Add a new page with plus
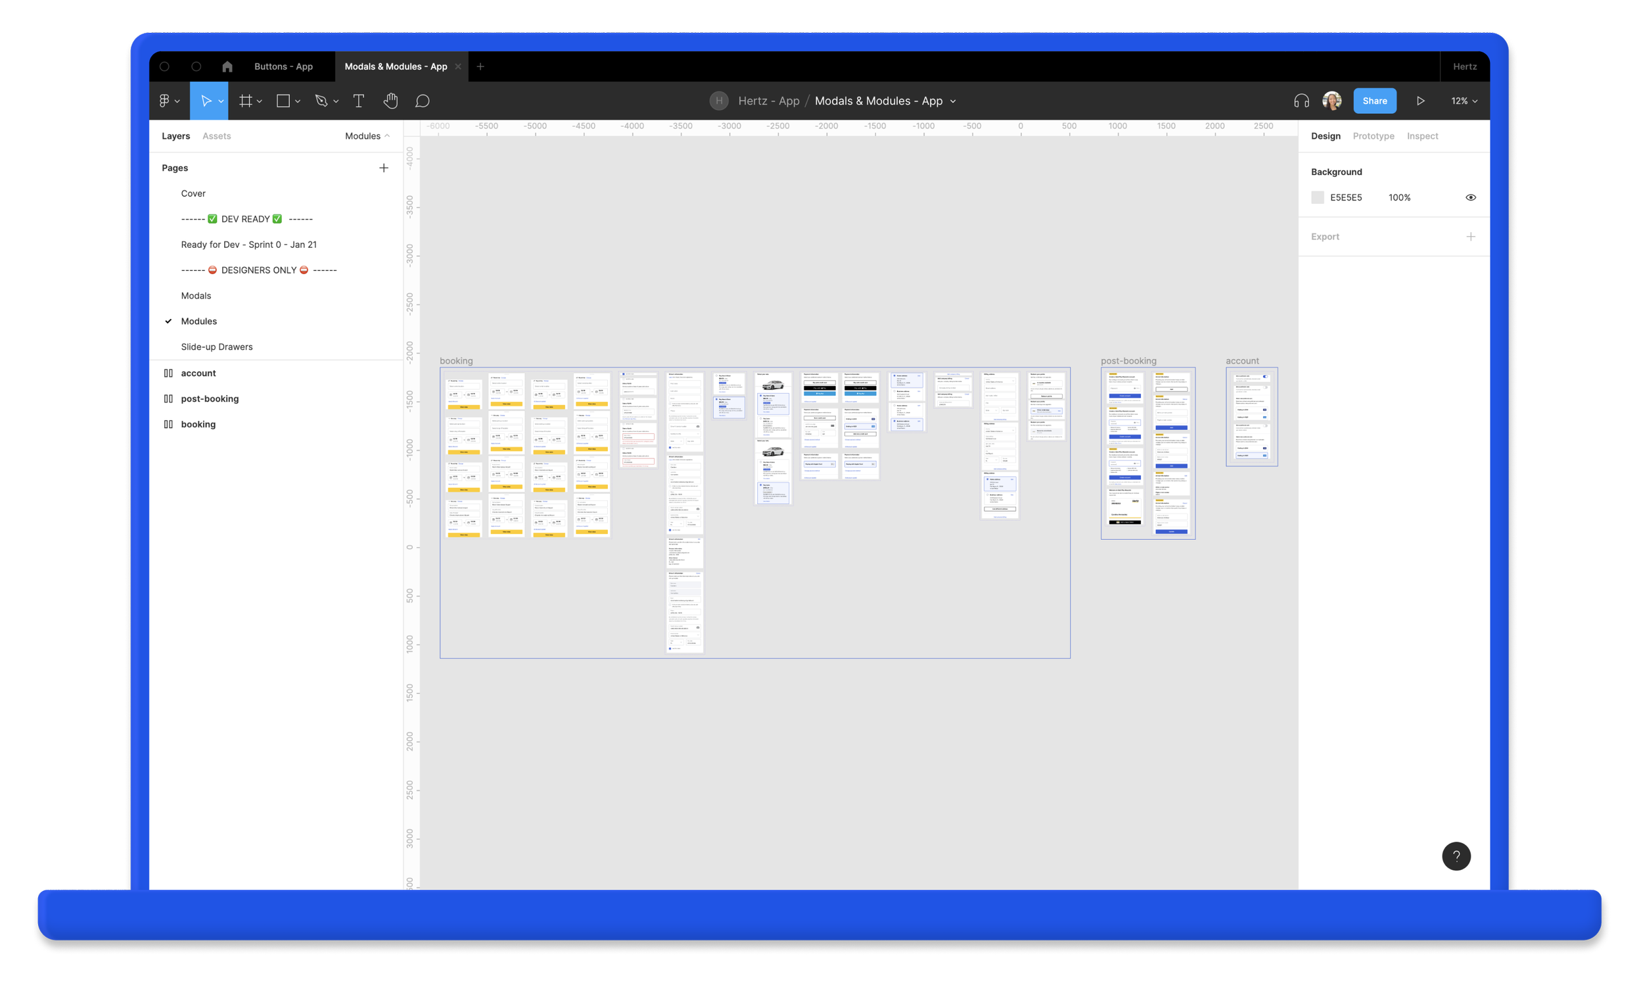 click(x=384, y=168)
